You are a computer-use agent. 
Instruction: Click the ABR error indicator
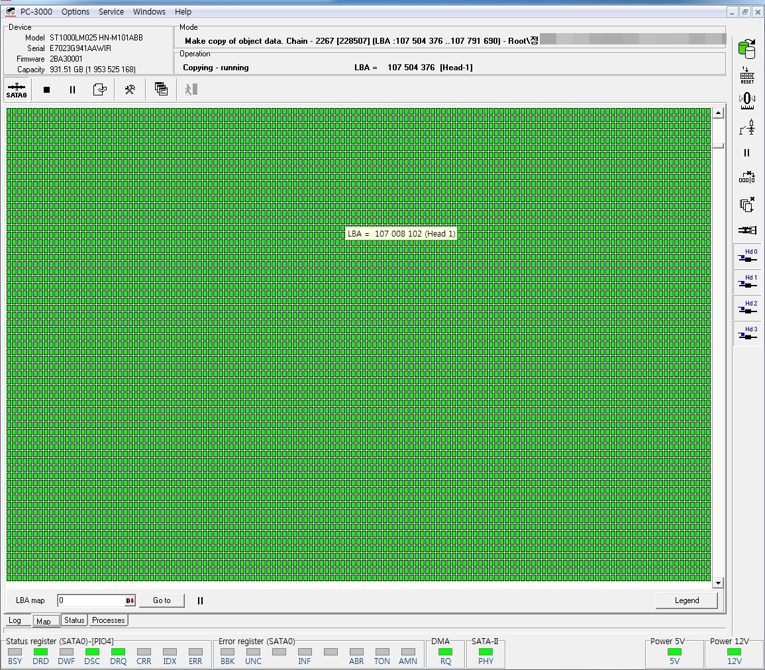point(356,652)
